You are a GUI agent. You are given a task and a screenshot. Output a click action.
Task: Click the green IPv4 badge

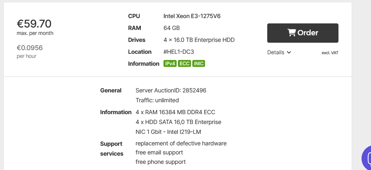170,64
